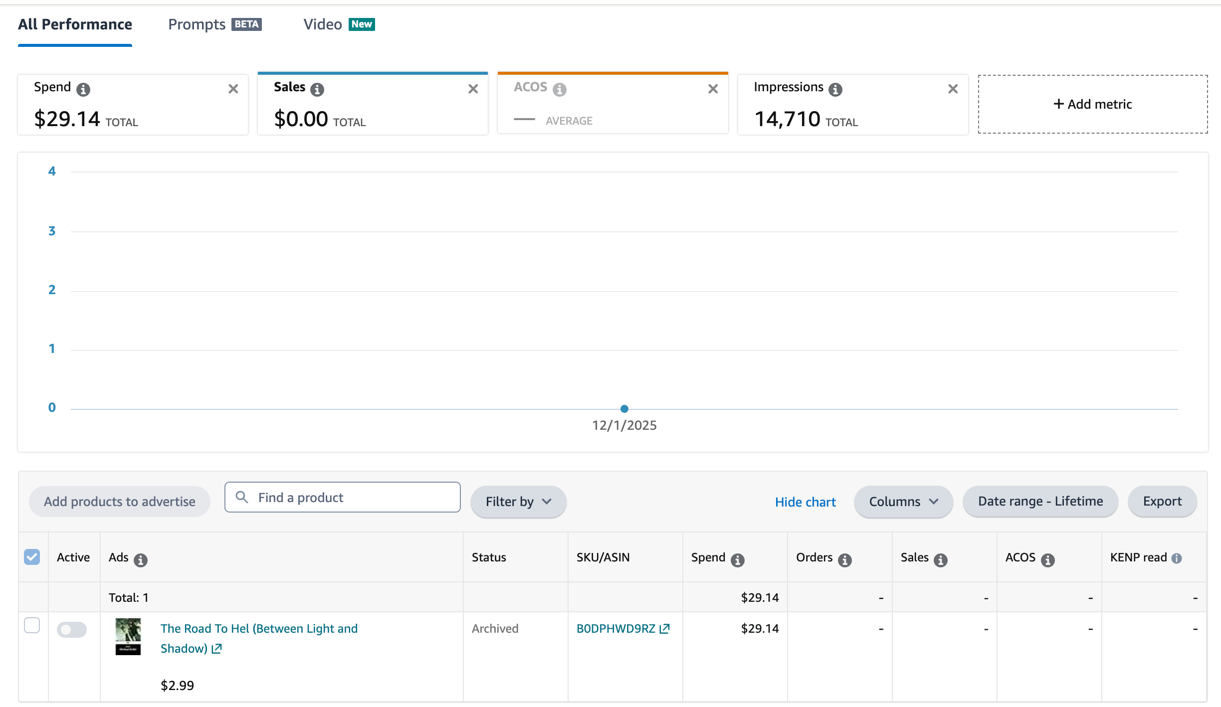The height and width of the screenshot is (707, 1221).
Task: Open Date range - Lifetime selector
Action: (x=1040, y=502)
